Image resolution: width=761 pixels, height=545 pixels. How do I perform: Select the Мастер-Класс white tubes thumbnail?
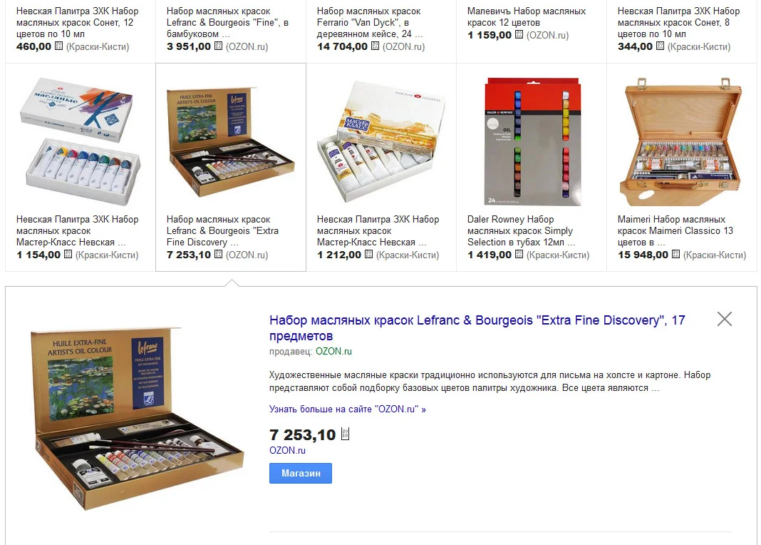381,142
